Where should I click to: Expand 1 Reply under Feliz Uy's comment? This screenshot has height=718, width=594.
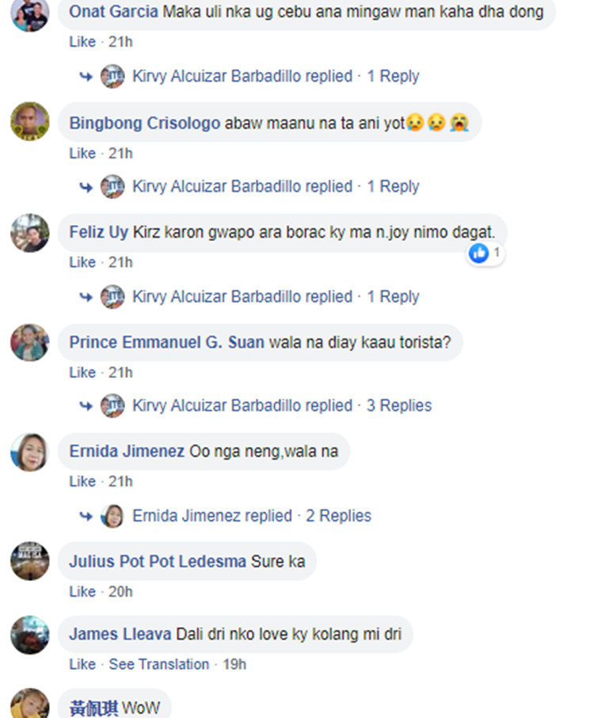point(393,296)
